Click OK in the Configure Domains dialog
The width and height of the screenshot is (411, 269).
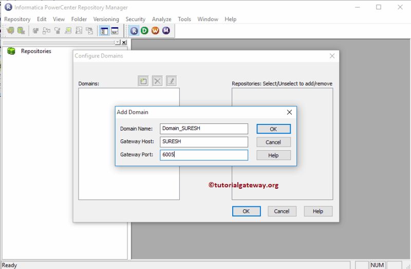(247, 211)
